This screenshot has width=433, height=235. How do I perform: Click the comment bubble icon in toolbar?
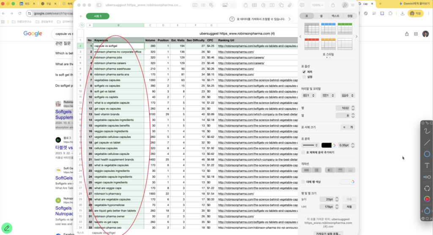[x=302, y=5]
